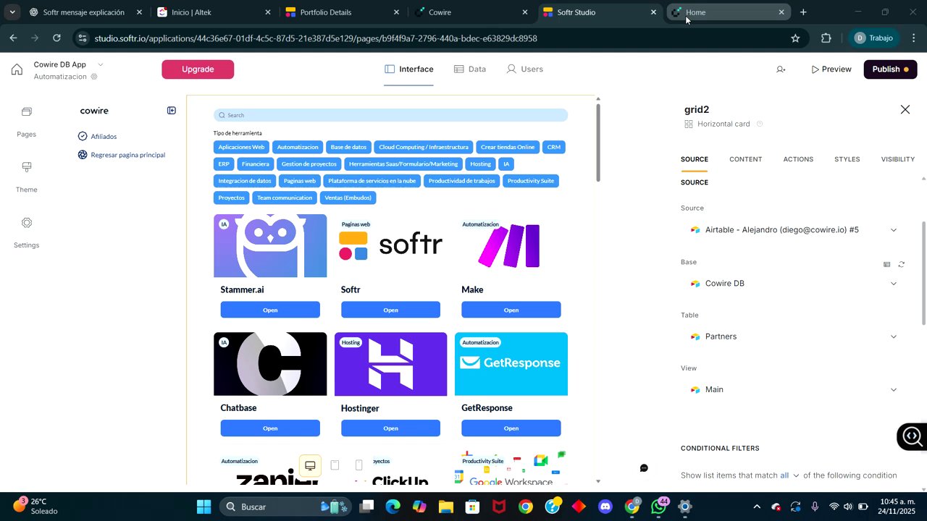Expand the Cowire DB App dropdown
Image resolution: width=927 pixels, height=521 pixels.
click(100, 64)
